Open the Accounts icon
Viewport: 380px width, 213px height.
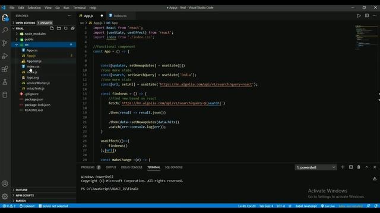pyautogui.click(x=5, y=183)
